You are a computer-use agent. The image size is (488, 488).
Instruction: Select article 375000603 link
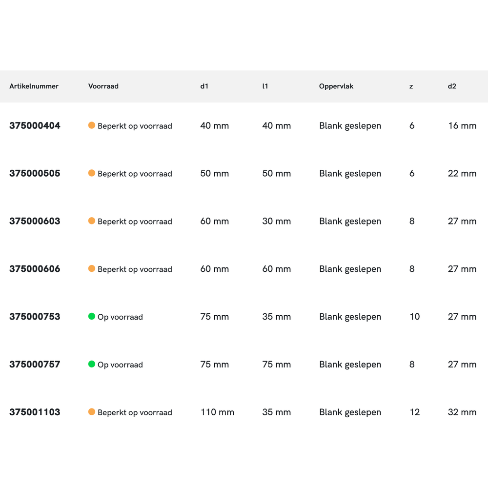point(35,221)
